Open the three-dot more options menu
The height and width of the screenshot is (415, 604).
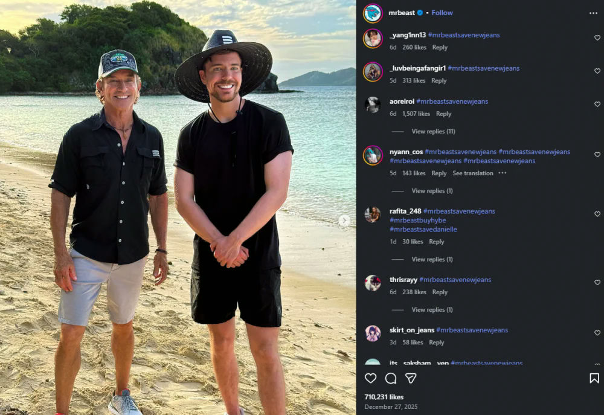593,13
